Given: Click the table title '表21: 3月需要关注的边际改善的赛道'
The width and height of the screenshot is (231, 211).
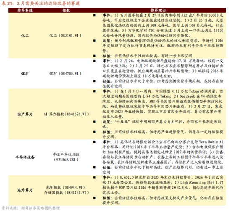Looking at the screenshot, I should tap(41, 3).
